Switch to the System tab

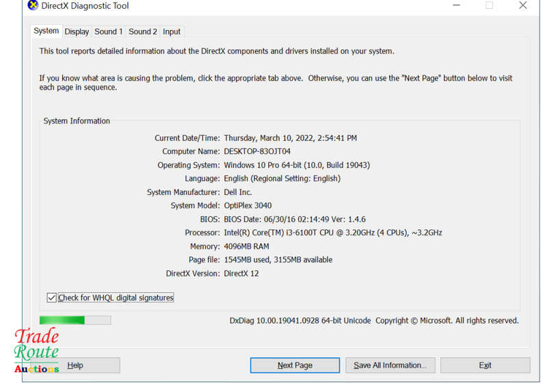coord(46,31)
